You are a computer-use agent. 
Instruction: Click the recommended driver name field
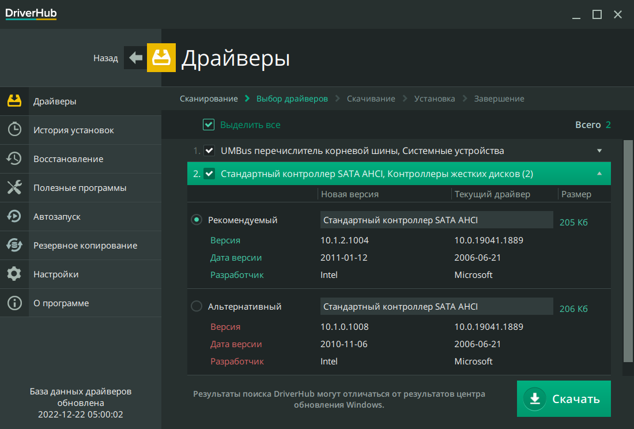click(x=436, y=220)
